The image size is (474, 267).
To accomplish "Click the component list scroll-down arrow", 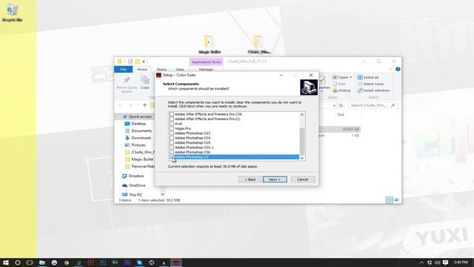I will pyautogui.click(x=301, y=158).
